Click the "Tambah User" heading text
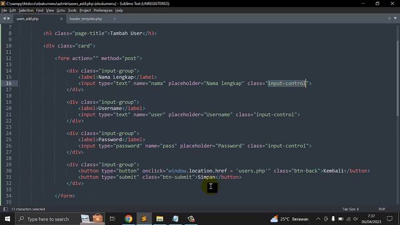The width and height of the screenshot is (400, 225). (x=126, y=33)
